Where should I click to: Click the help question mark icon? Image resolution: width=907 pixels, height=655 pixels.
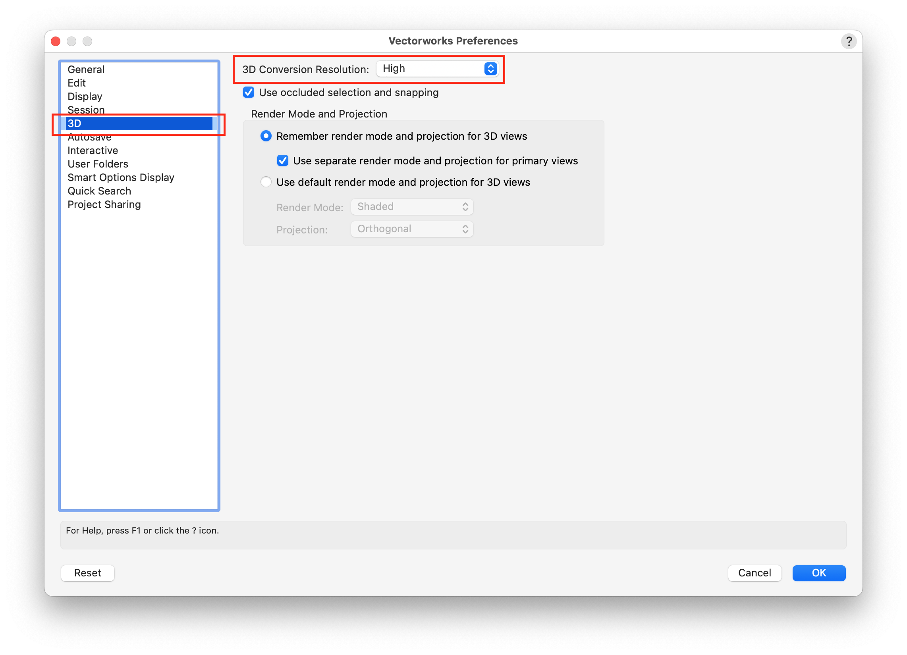coord(848,41)
